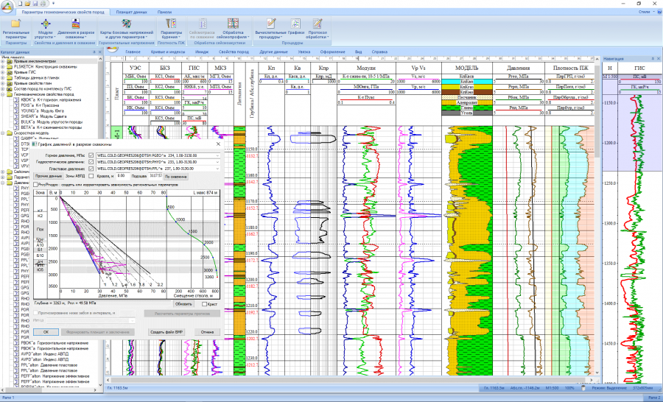Open Давления в разрезе скважины tool
This screenshot has height=402, width=663.
(x=74, y=25)
